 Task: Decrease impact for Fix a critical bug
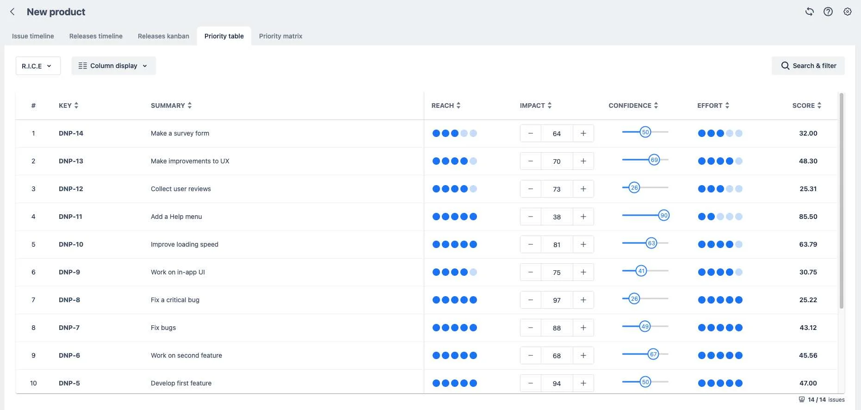pos(531,300)
